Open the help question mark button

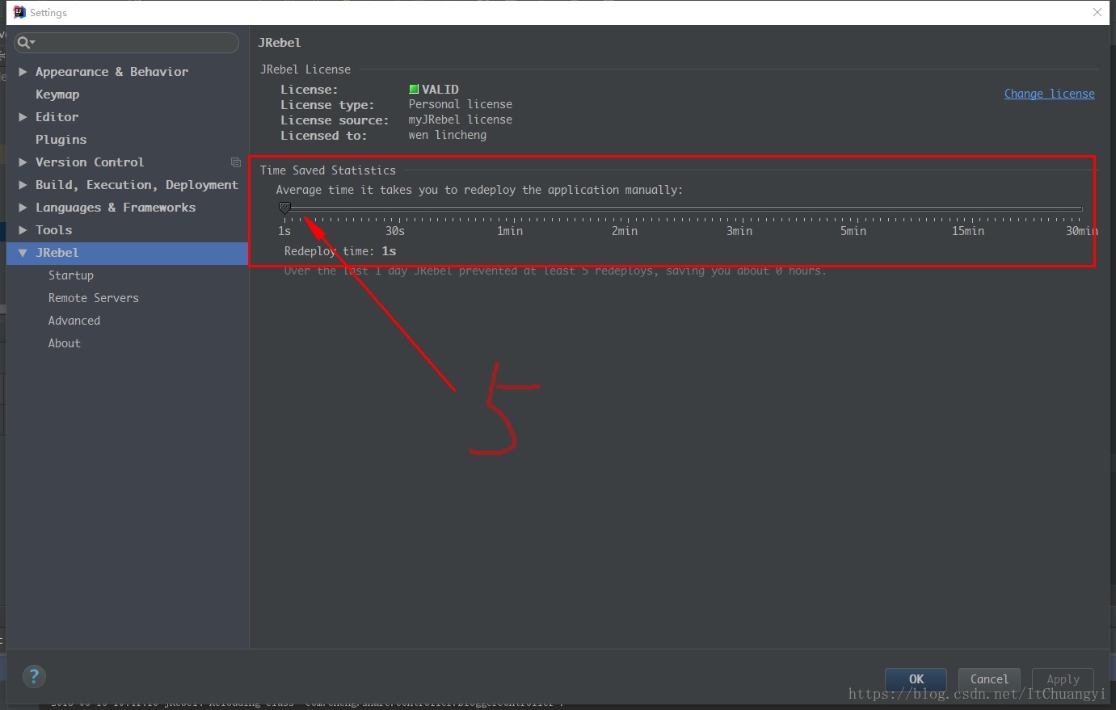(x=34, y=676)
